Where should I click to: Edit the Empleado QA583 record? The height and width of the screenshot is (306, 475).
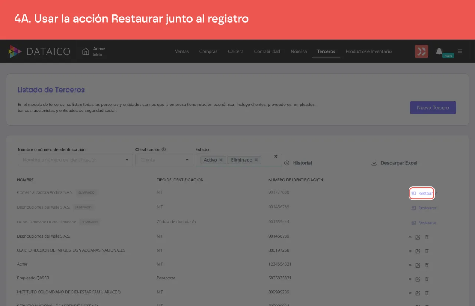click(417, 279)
